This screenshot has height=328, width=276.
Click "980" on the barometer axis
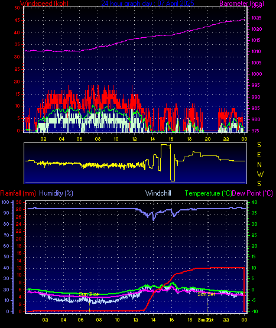(255, 119)
